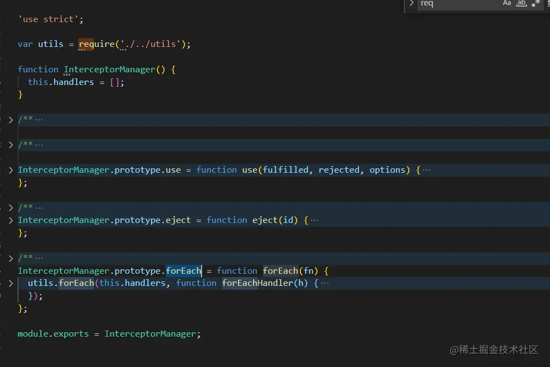The height and width of the screenshot is (367, 550).
Task: Toggle Match Case in find widget
Action: pos(506,3)
